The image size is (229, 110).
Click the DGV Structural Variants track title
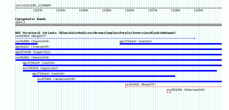[95, 33]
